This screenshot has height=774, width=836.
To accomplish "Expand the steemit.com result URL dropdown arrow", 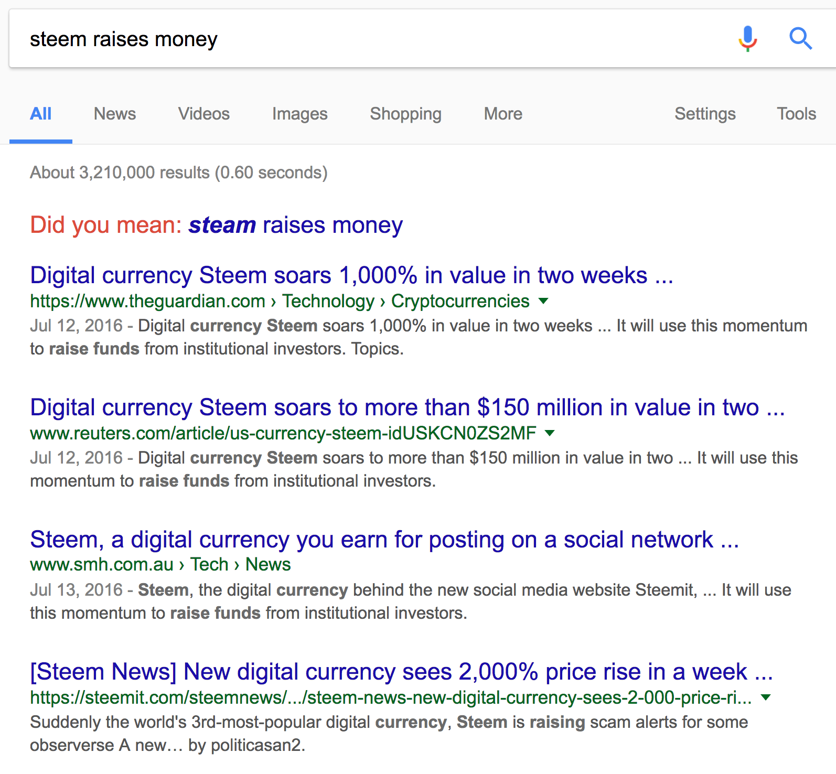I will [x=766, y=697].
